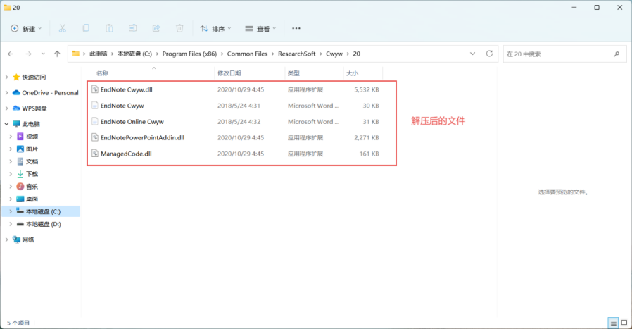Sort by 名称 column header
The width and height of the screenshot is (632, 329).
coord(102,73)
